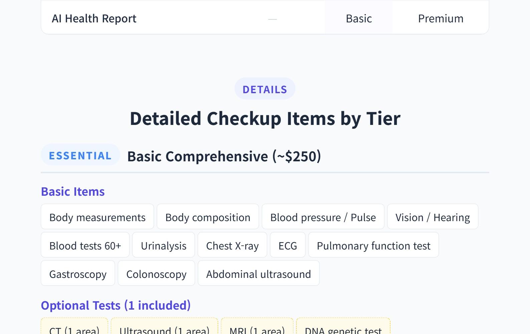The width and height of the screenshot is (530, 334).
Task: Click the ESSENTIAL tier badge
Action: tap(80, 155)
